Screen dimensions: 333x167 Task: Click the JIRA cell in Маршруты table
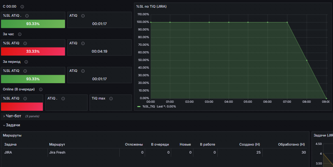(x=8, y=152)
